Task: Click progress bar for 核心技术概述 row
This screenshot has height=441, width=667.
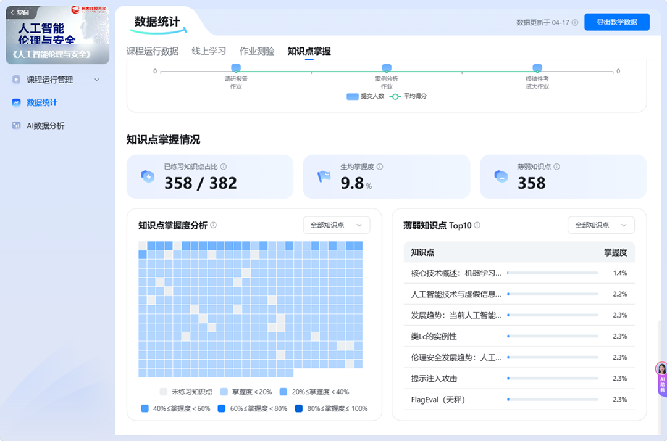Action: coord(553,273)
